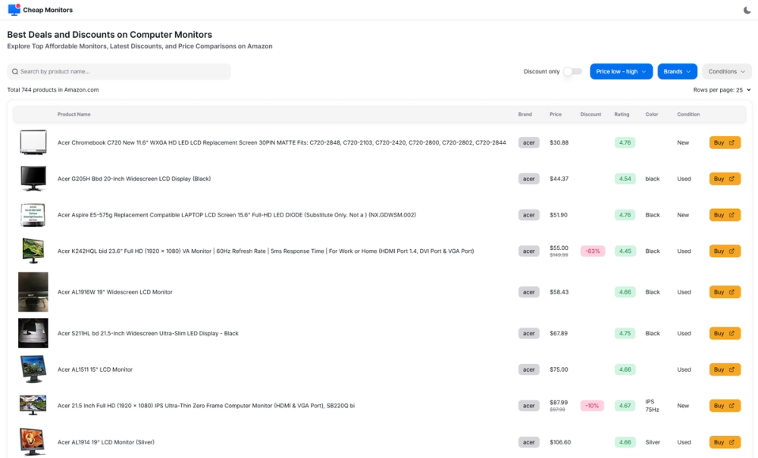Click the 4.75 rating badge
The image size is (758, 458).
(625, 333)
